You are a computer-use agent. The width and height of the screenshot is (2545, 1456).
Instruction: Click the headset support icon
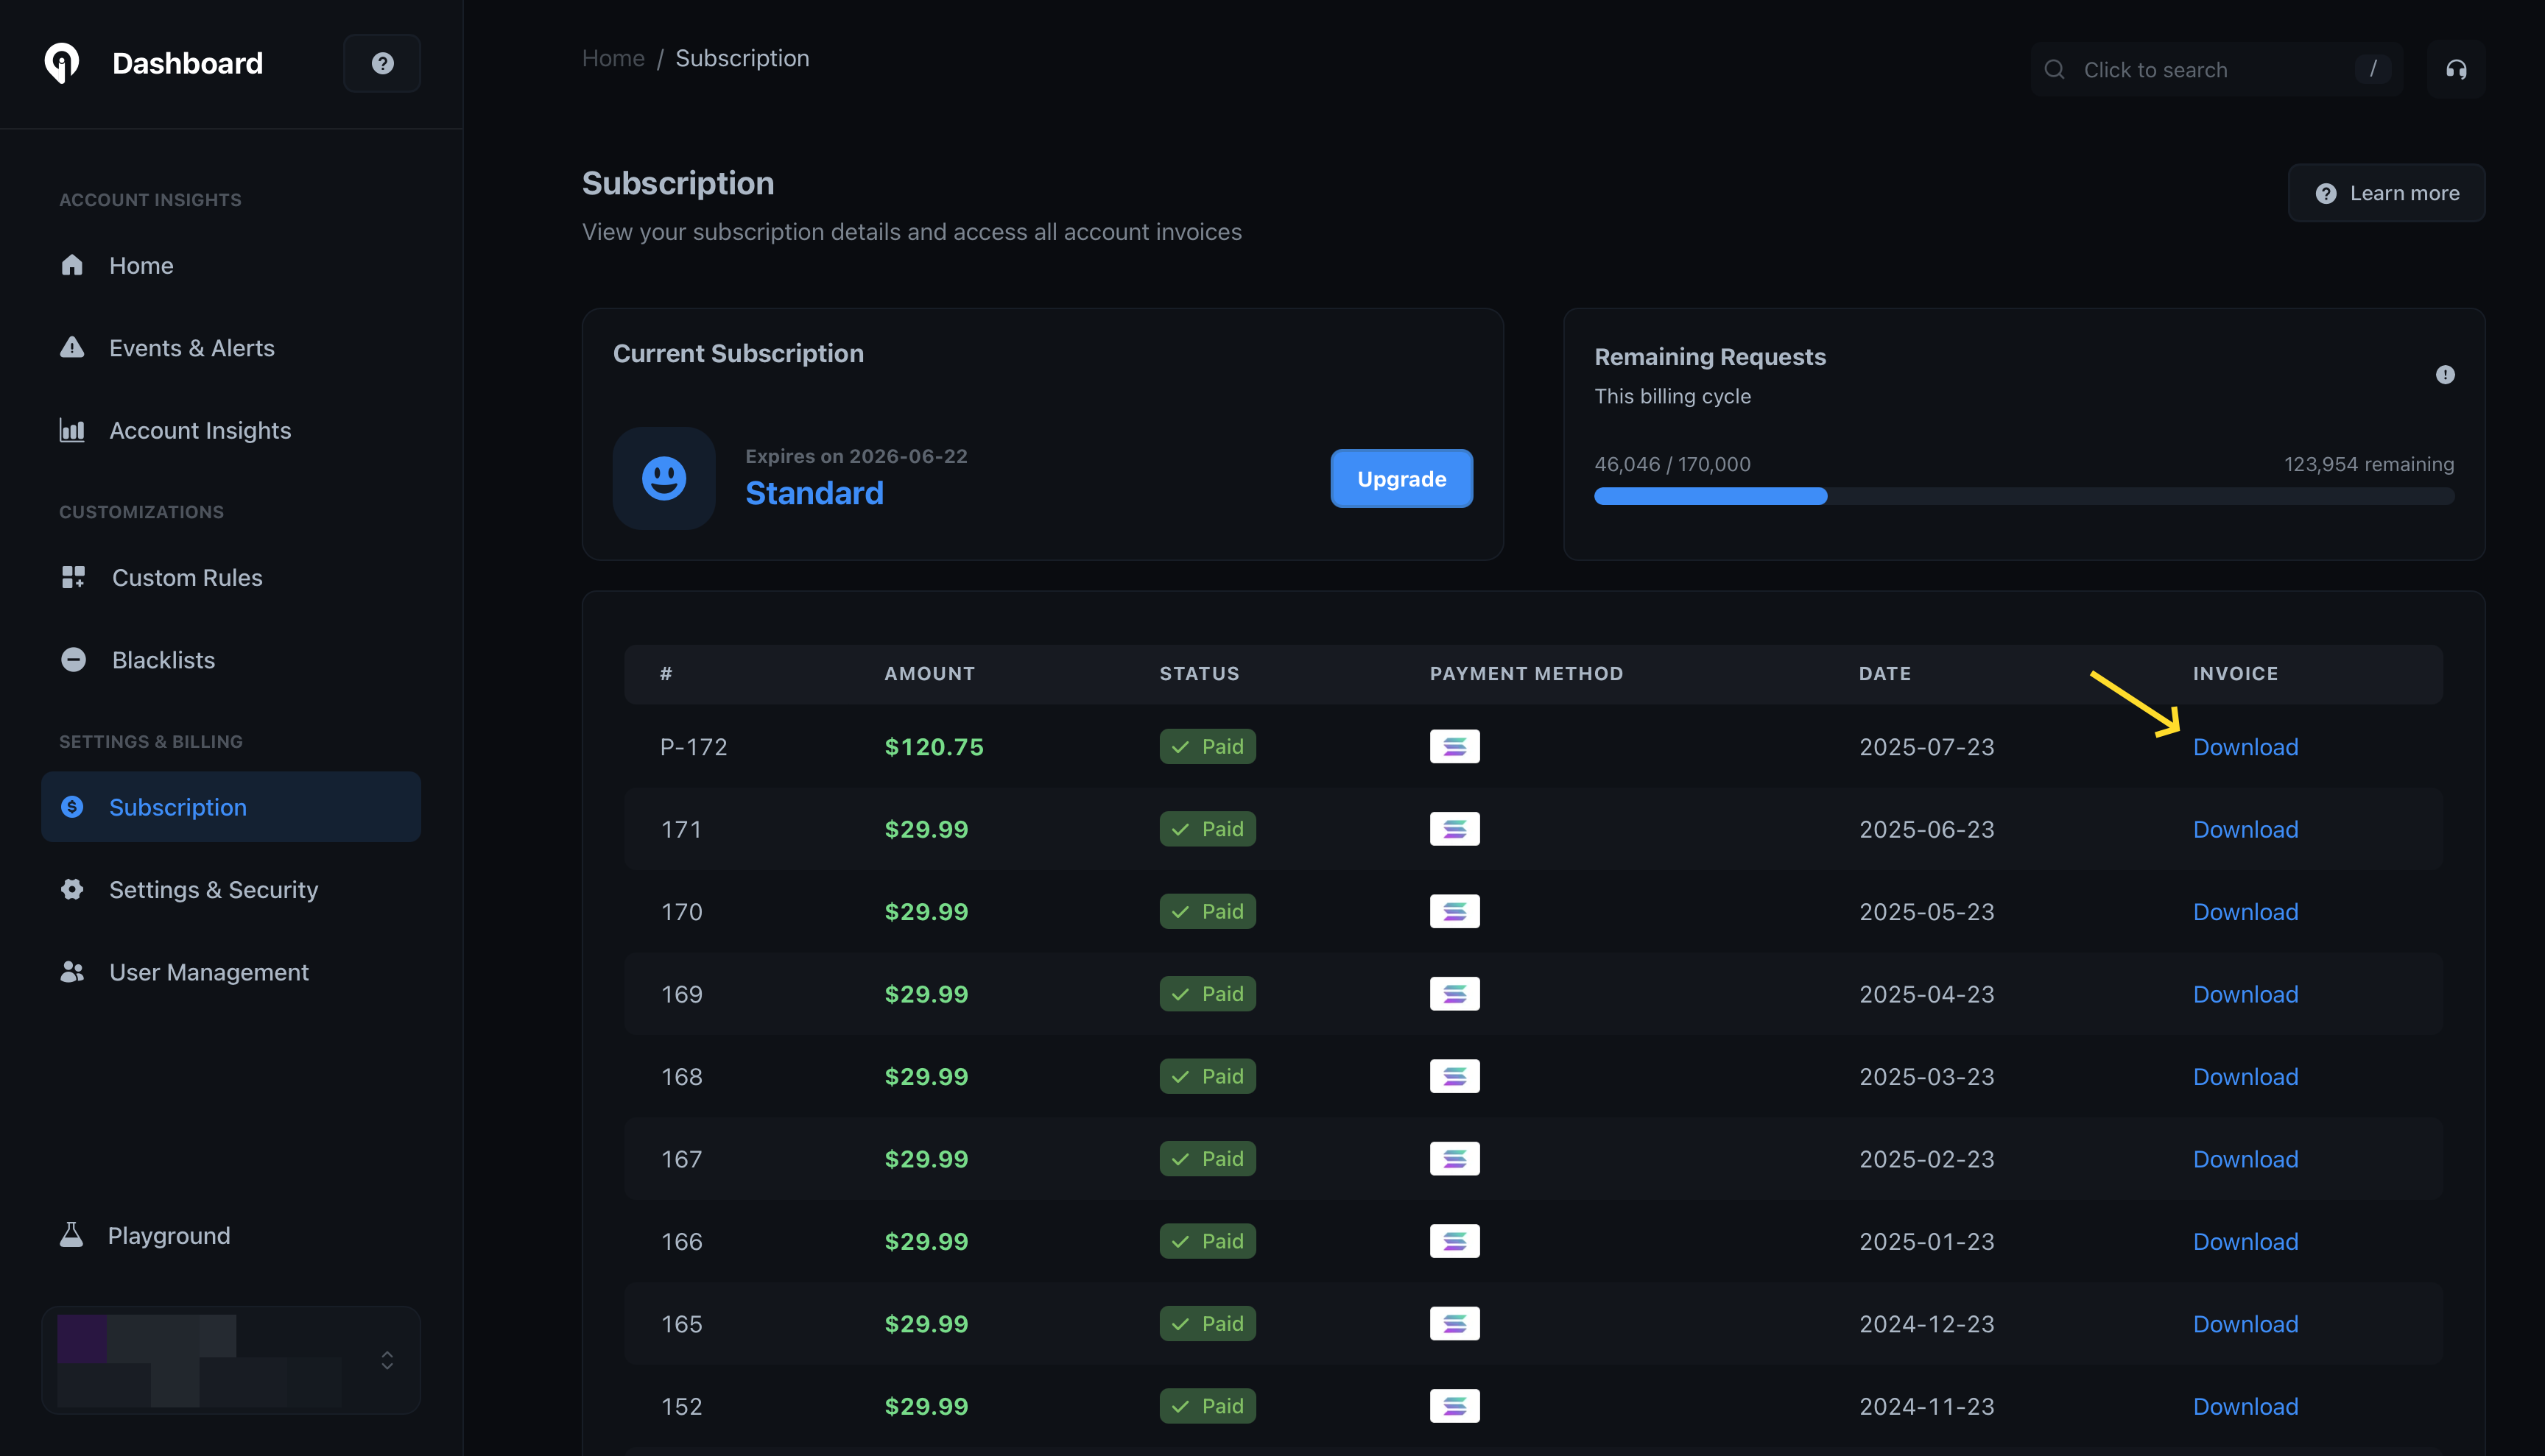coord(2456,69)
